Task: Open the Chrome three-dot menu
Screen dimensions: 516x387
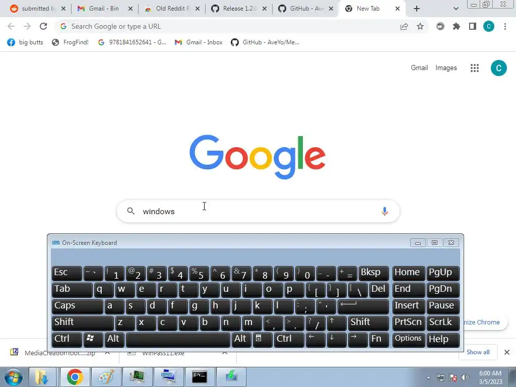Action: click(505, 26)
